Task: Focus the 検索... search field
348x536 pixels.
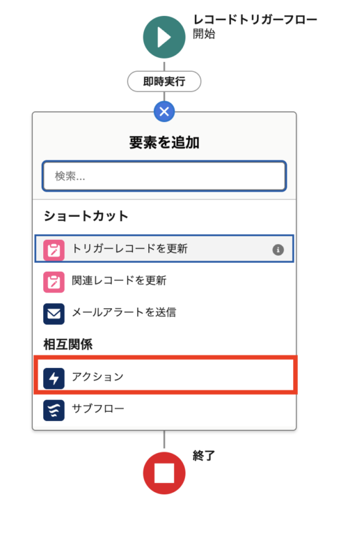Action: 164,176
